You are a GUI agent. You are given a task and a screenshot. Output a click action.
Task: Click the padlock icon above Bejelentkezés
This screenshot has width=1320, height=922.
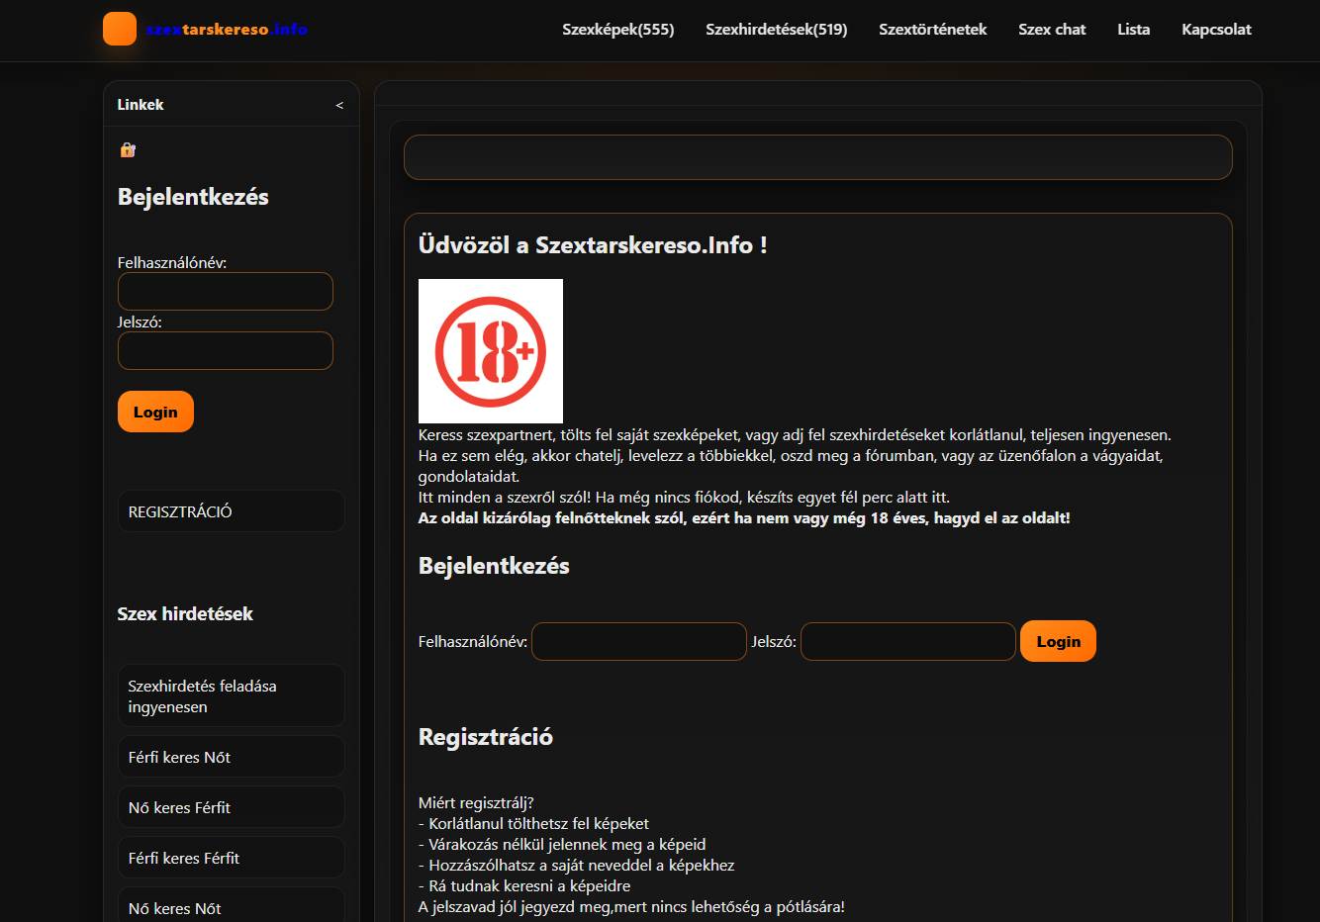click(128, 150)
